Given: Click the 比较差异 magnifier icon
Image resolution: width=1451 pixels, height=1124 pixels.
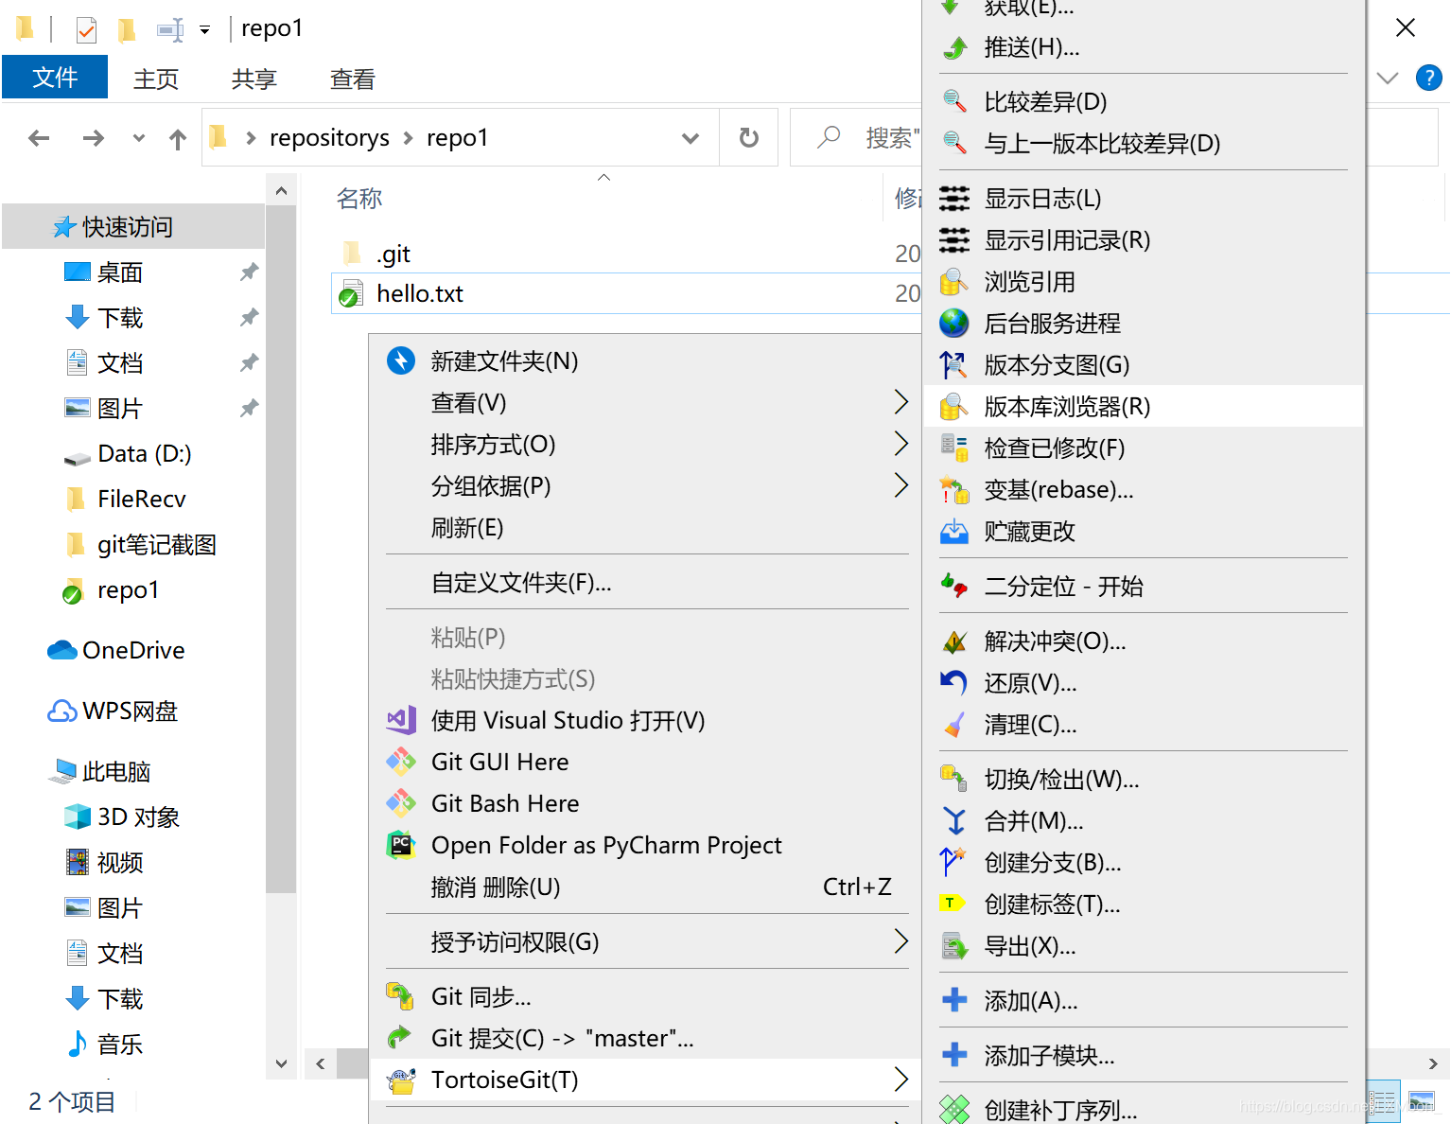Looking at the screenshot, I should click(x=954, y=101).
